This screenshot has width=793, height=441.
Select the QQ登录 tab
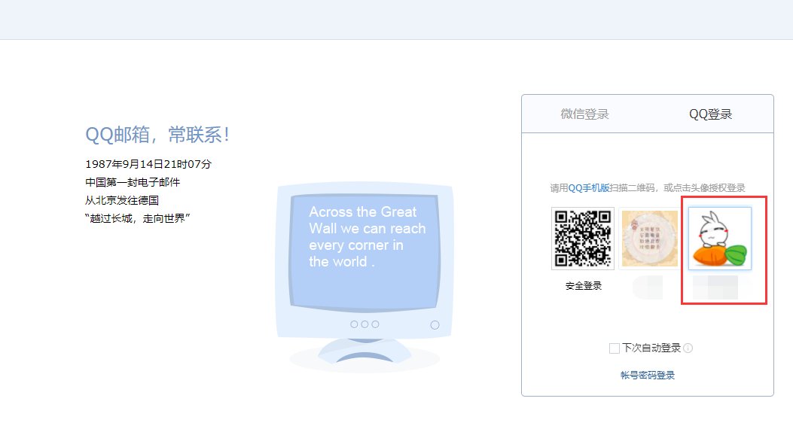tap(710, 114)
